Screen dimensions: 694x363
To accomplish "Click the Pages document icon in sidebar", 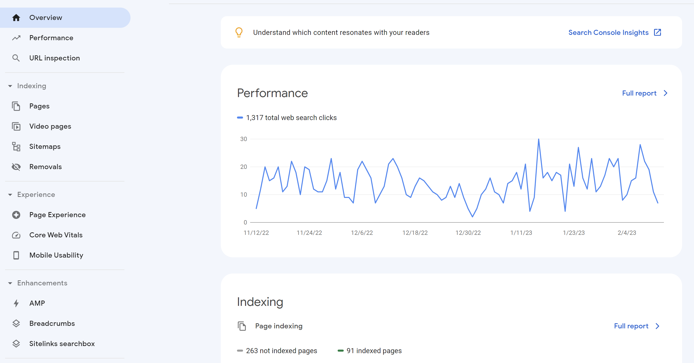I will point(16,106).
